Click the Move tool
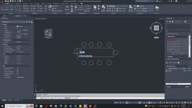This screenshot has height=108, width=192. (x=26, y=6)
